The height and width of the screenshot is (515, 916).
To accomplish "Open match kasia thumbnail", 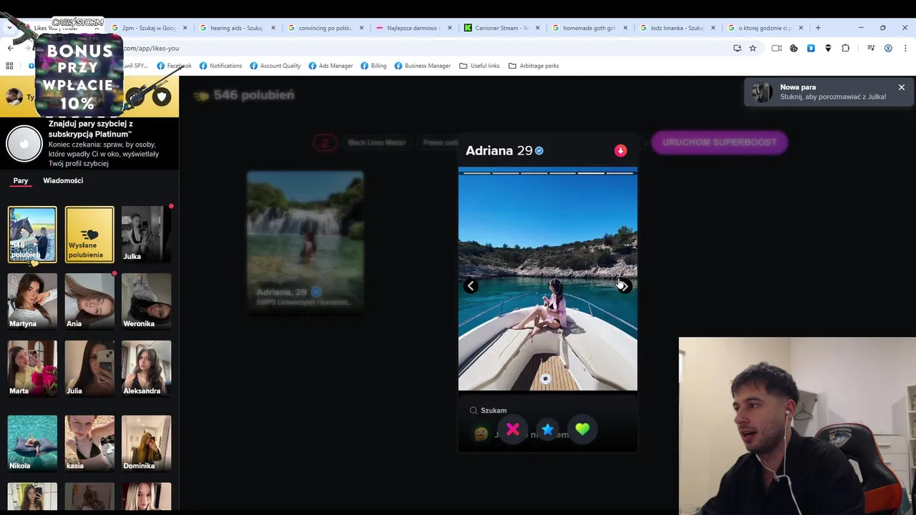I will (89, 443).
